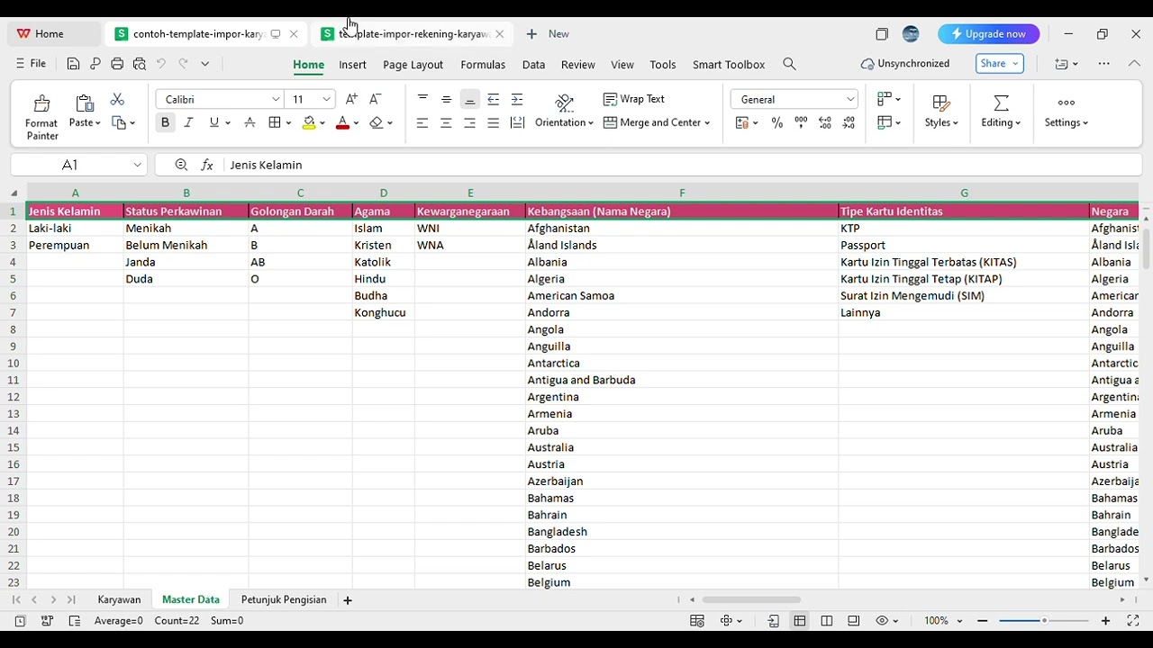Viewport: 1153px width, 648px height.
Task: Click the zoom slider handle
Action: 1044,621
